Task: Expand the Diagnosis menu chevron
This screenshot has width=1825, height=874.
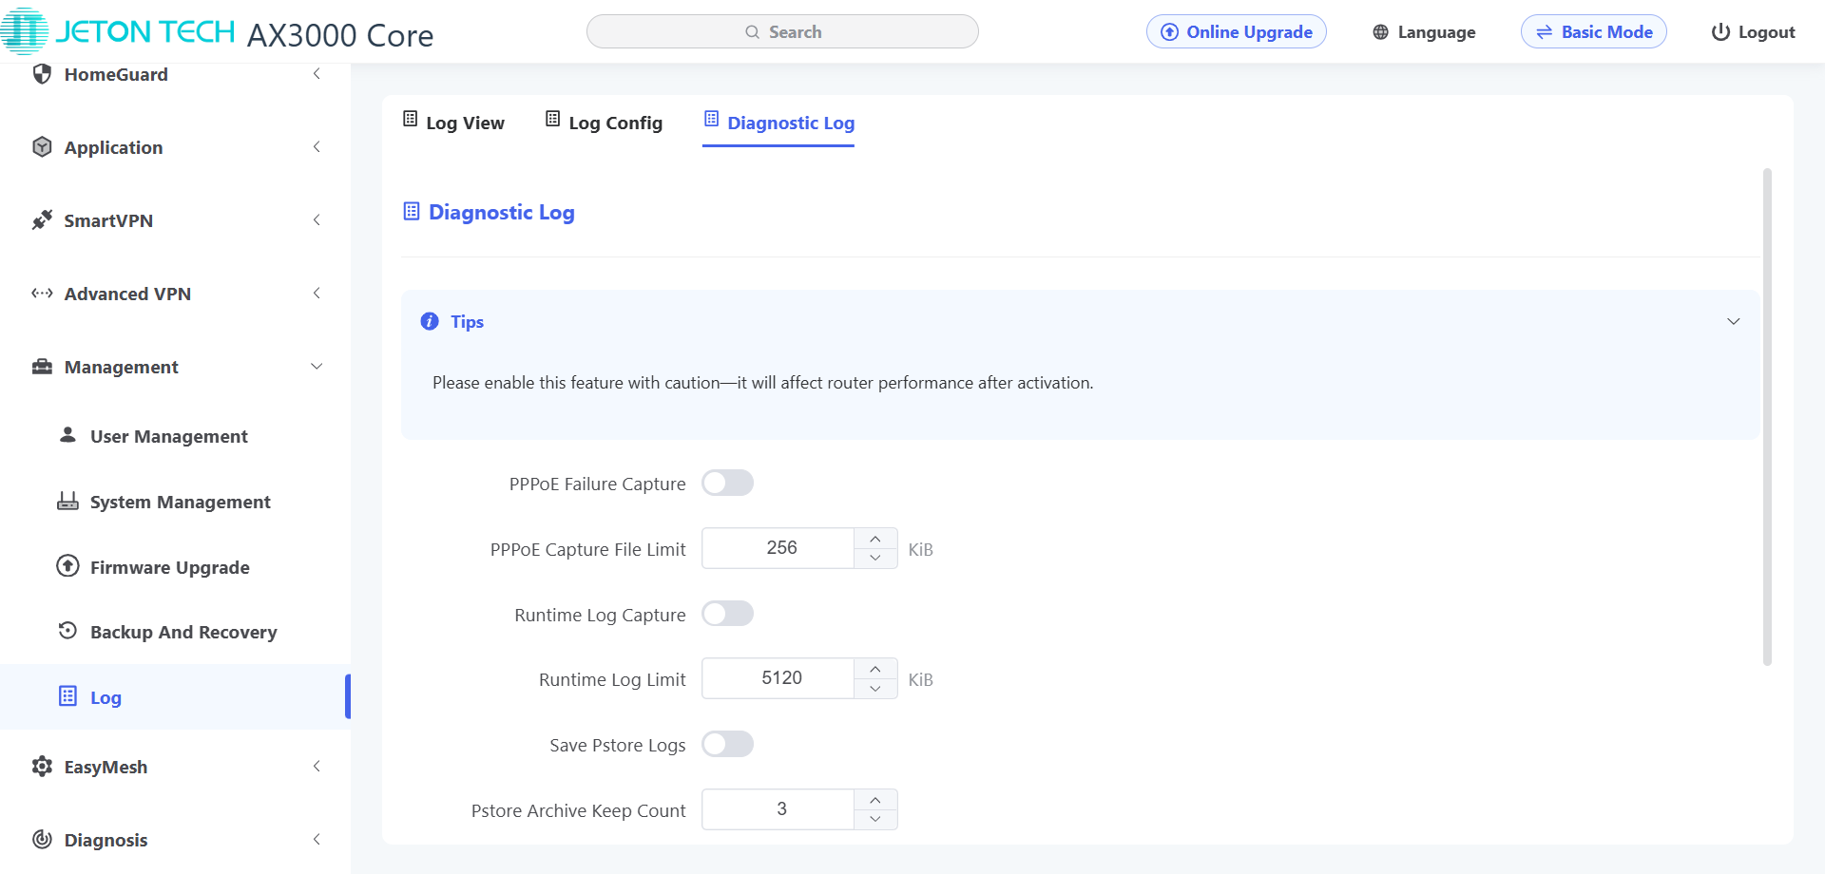Action: click(x=317, y=840)
